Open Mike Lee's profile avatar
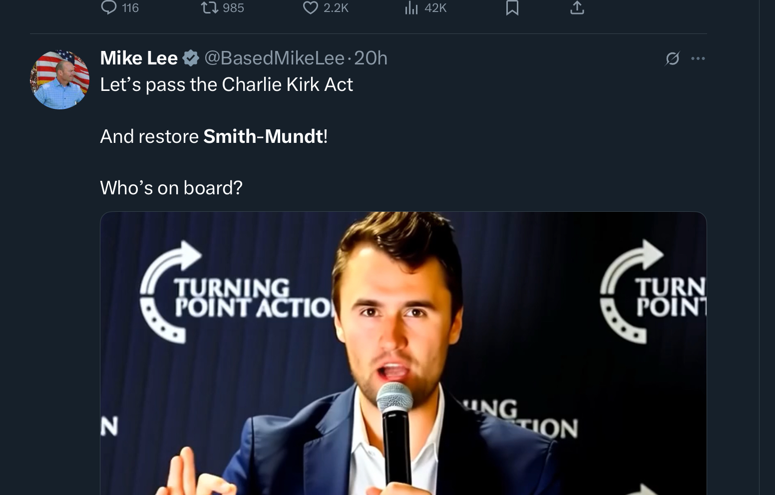The height and width of the screenshot is (495, 775). (x=59, y=79)
